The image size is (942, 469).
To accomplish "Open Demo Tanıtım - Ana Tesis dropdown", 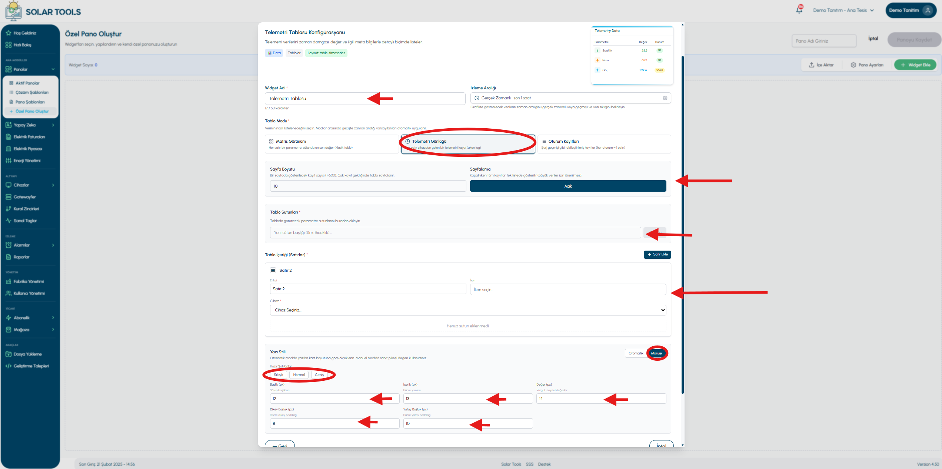I will coord(843,10).
